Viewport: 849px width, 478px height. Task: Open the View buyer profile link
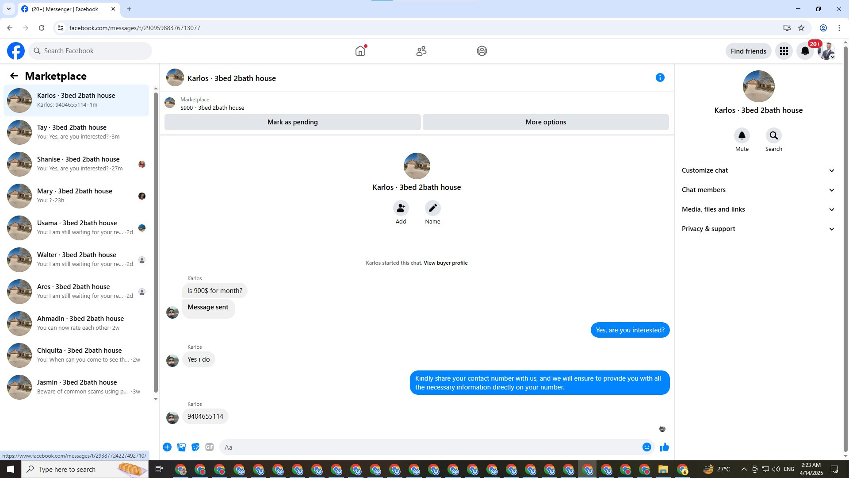pos(445,263)
